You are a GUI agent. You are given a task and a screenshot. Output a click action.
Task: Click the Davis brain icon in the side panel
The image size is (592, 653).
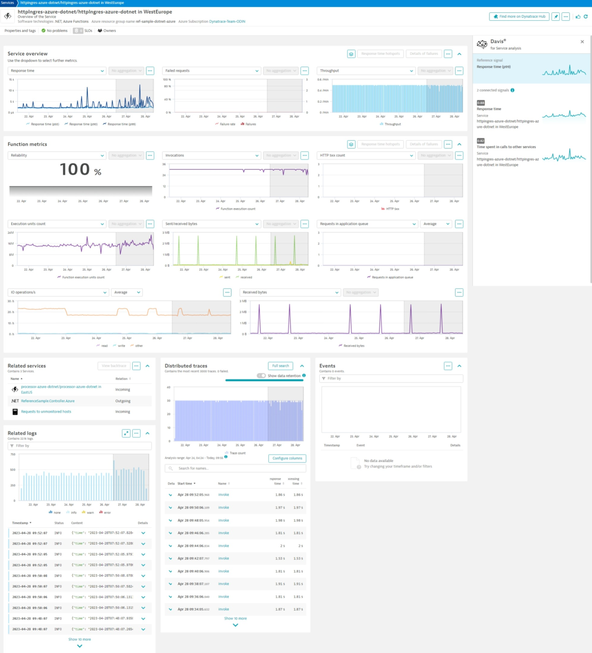point(481,44)
